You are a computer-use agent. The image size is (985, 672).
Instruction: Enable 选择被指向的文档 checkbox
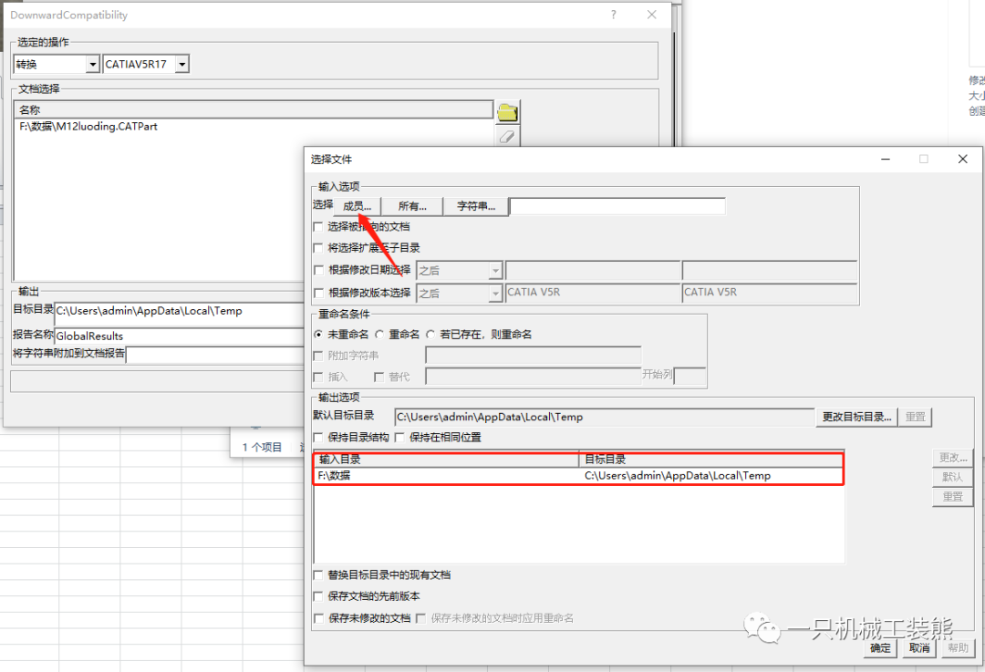[x=318, y=226]
